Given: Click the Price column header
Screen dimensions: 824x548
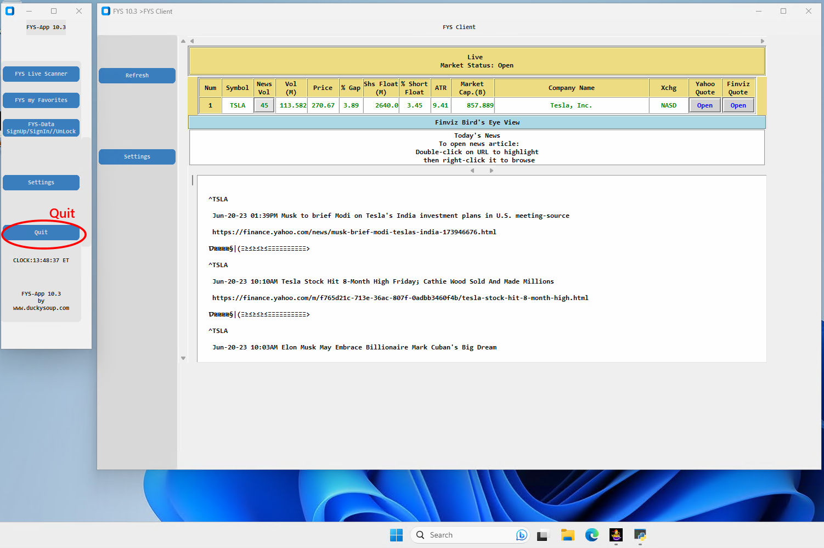Looking at the screenshot, I should (323, 88).
